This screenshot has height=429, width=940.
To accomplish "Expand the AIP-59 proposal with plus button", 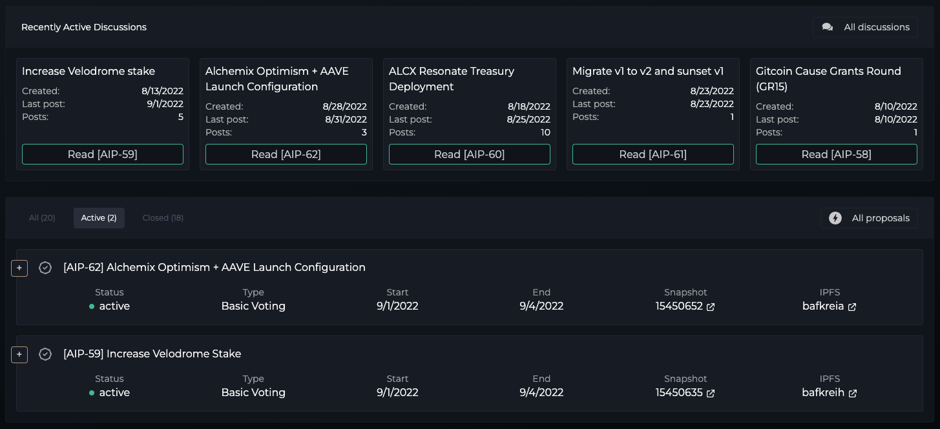I will pos(19,354).
